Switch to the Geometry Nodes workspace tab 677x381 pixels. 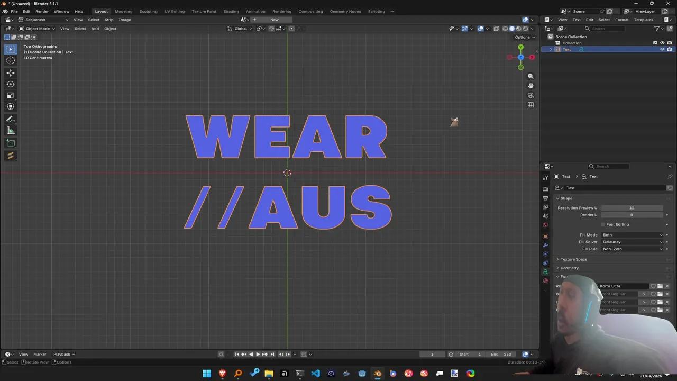[x=345, y=11]
